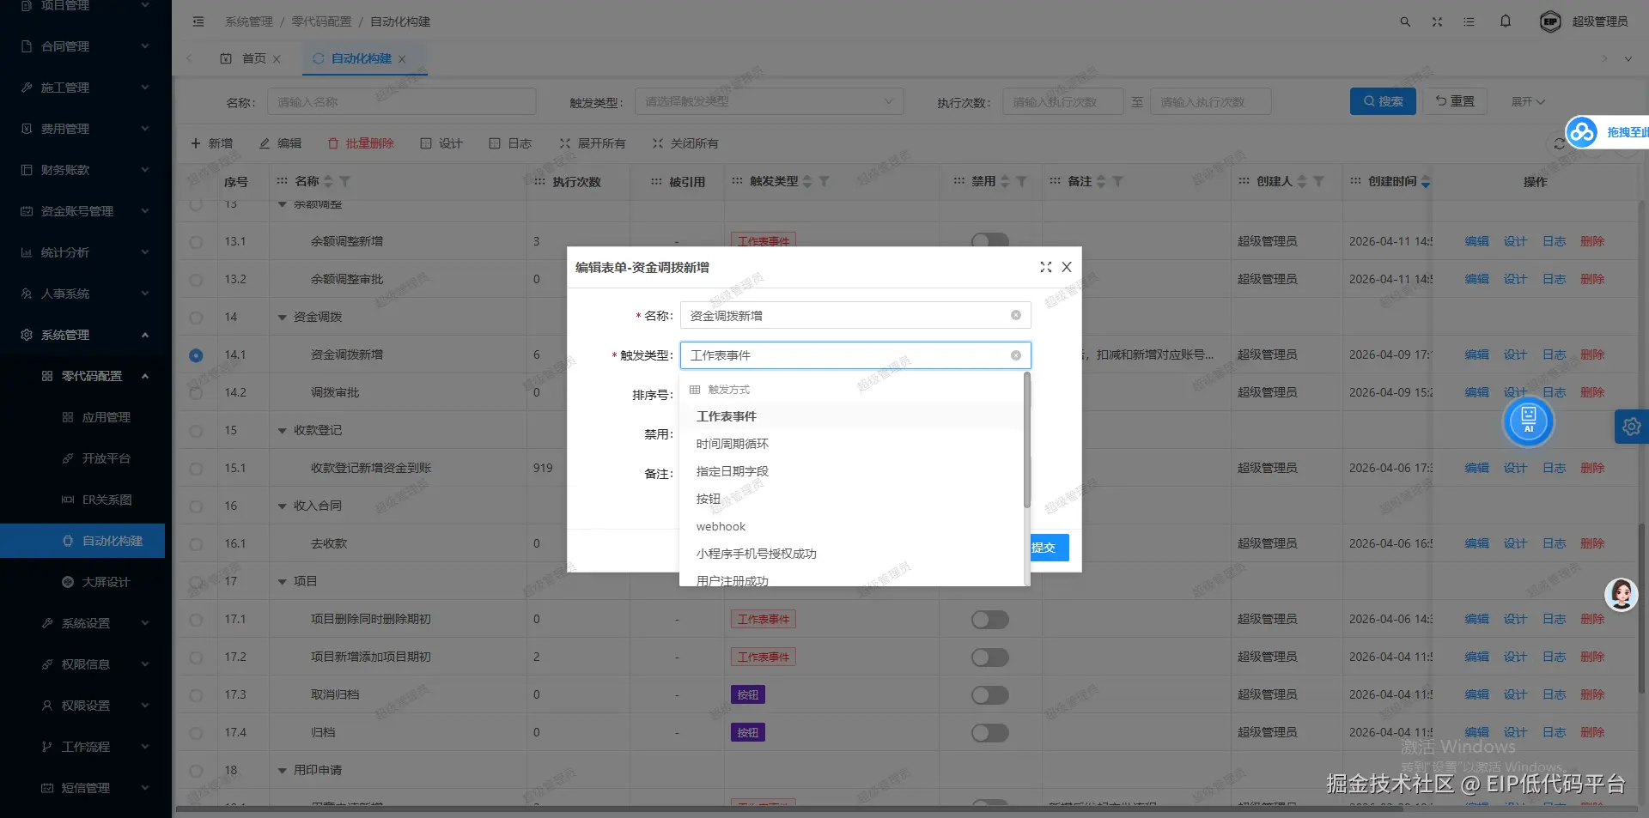
Task: Click 批量删除 in toolbar
Action: [361, 143]
